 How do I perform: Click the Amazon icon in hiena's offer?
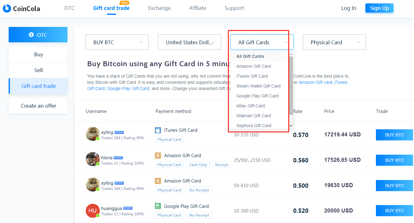(x=158, y=156)
